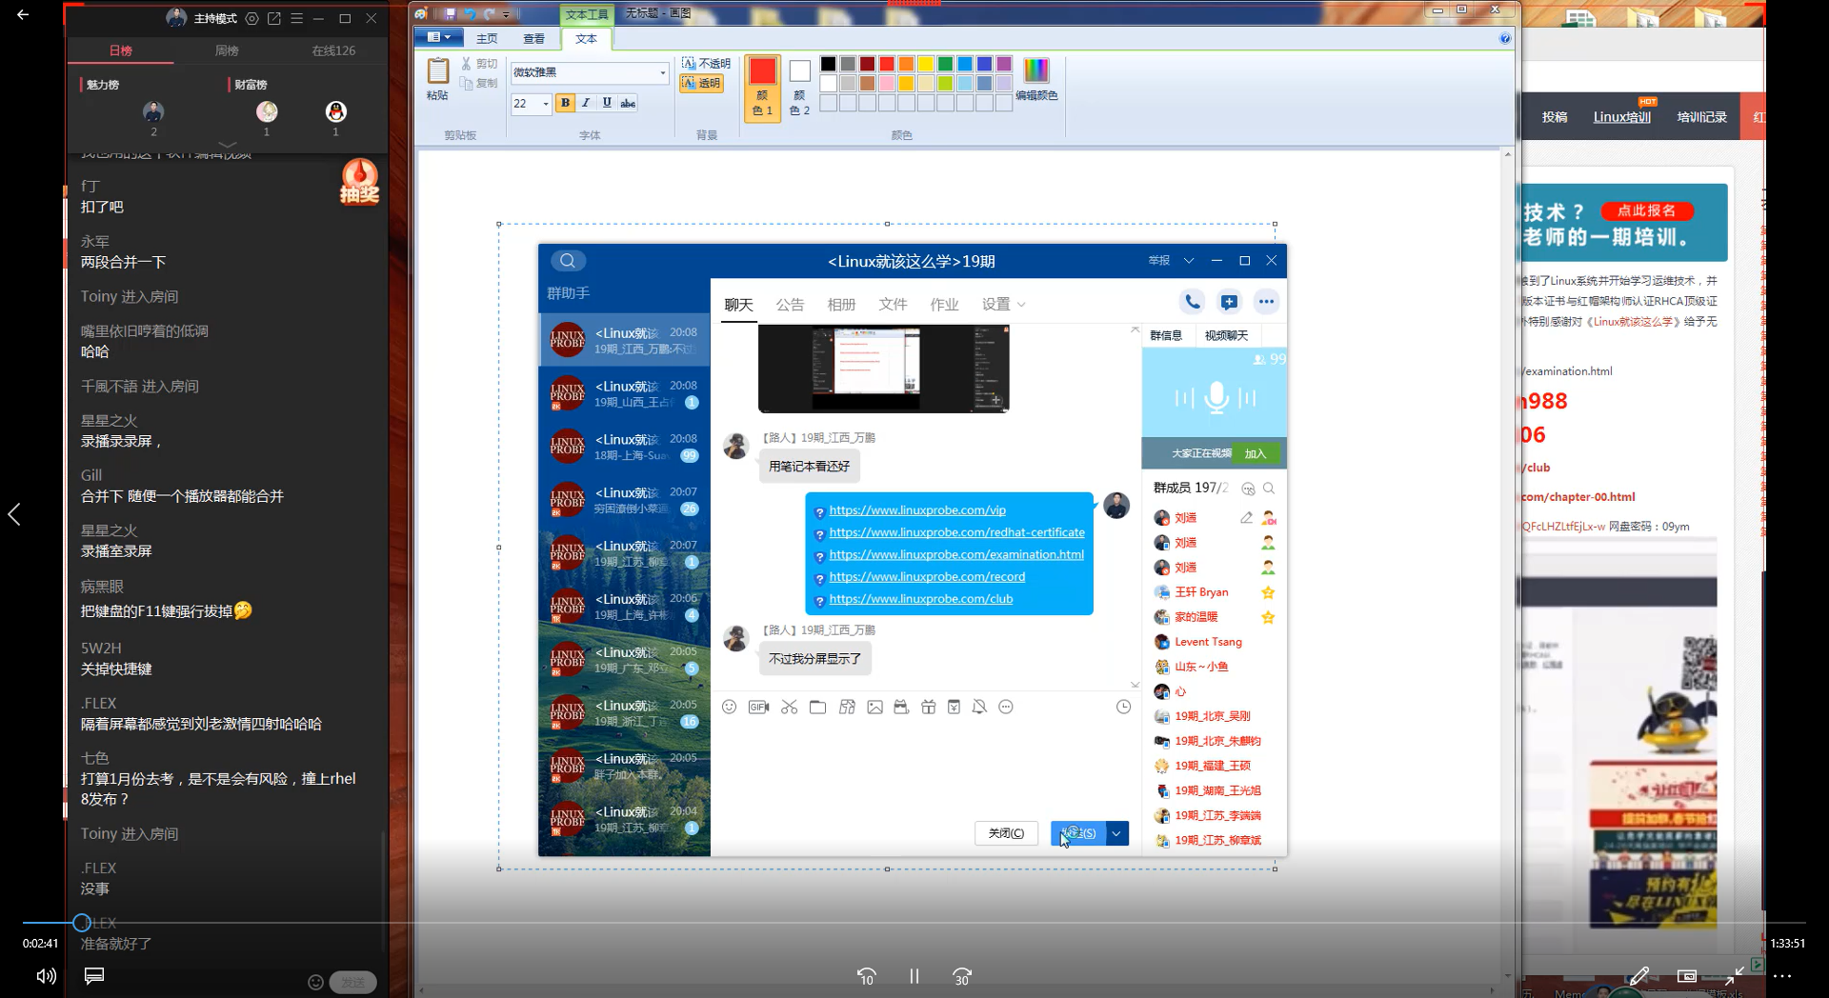Click the Paint save icon in quick access toolbar

click(449, 13)
